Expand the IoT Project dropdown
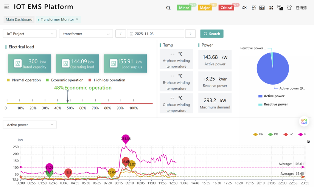 [x=30, y=34]
